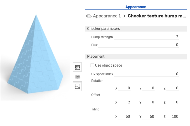Viewport: 190px width, 126px height.
Task: Open the Appearance panel side icon
Action: [77, 67]
